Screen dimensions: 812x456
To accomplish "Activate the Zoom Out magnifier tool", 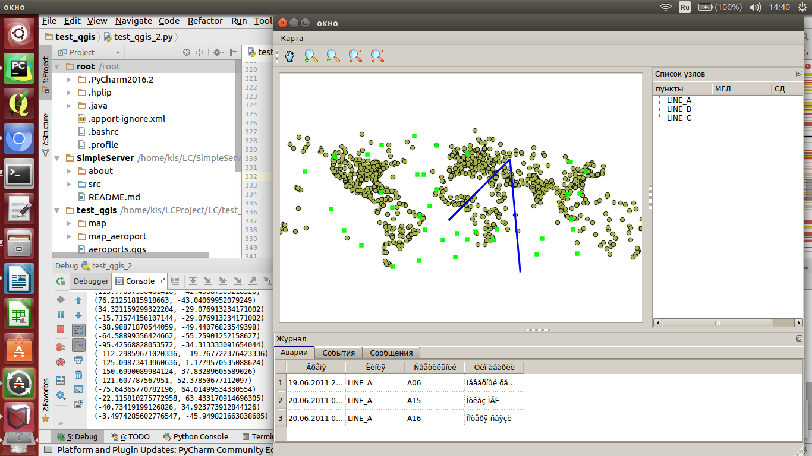I will click(333, 56).
